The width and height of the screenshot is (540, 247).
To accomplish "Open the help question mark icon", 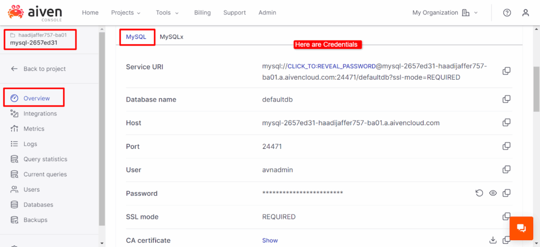I will pyautogui.click(x=507, y=13).
